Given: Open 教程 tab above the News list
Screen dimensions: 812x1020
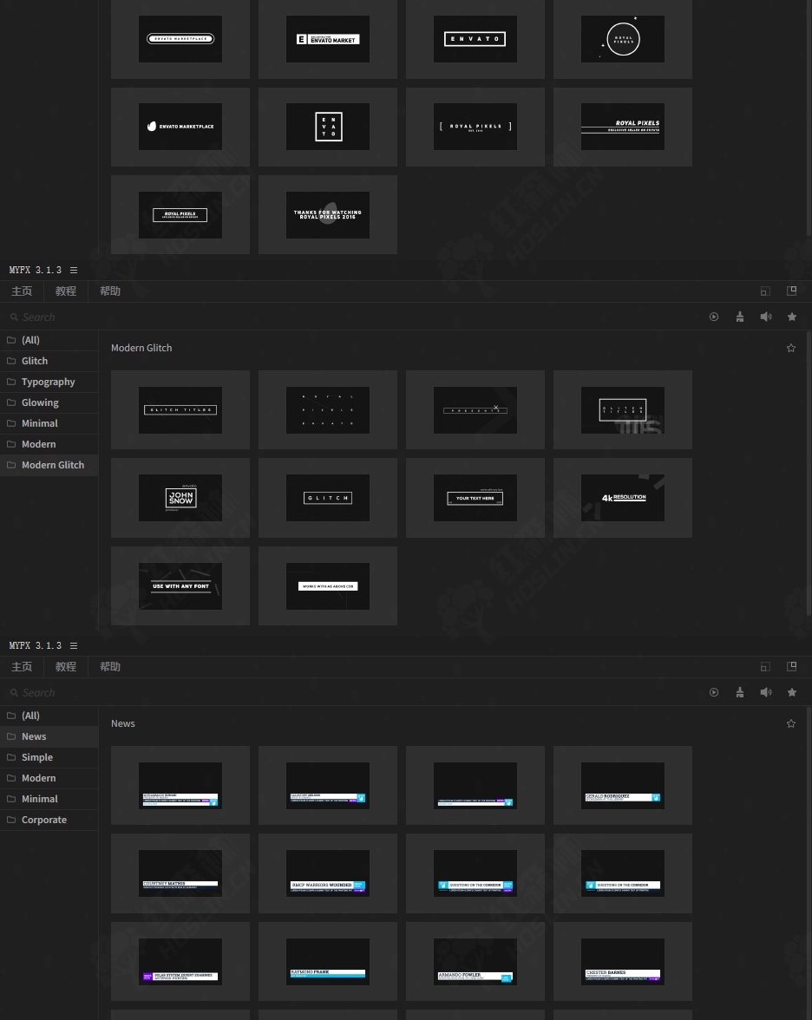Looking at the screenshot, I should tap(66, 666).
